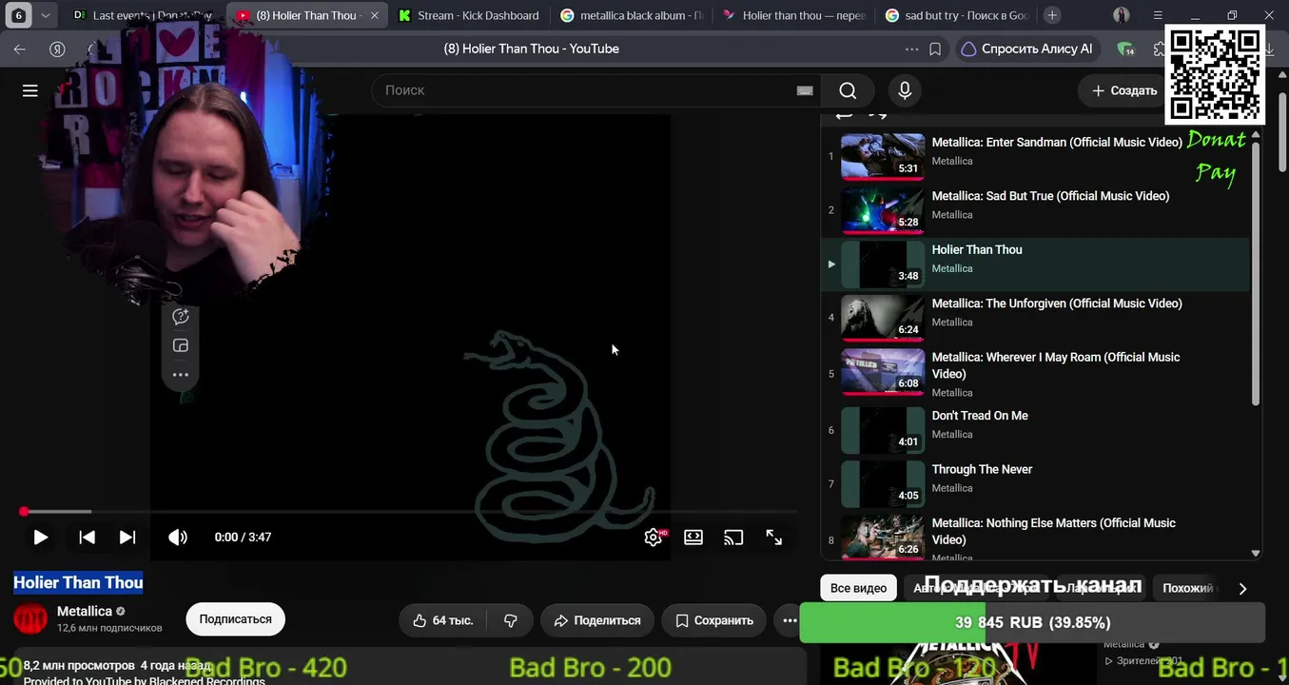
Task: Click the overlay picture-in-picture icon
Action: [181, 346]
